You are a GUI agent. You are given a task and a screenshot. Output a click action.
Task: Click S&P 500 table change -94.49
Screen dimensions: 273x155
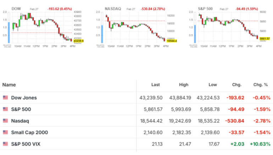coord(236,109)
